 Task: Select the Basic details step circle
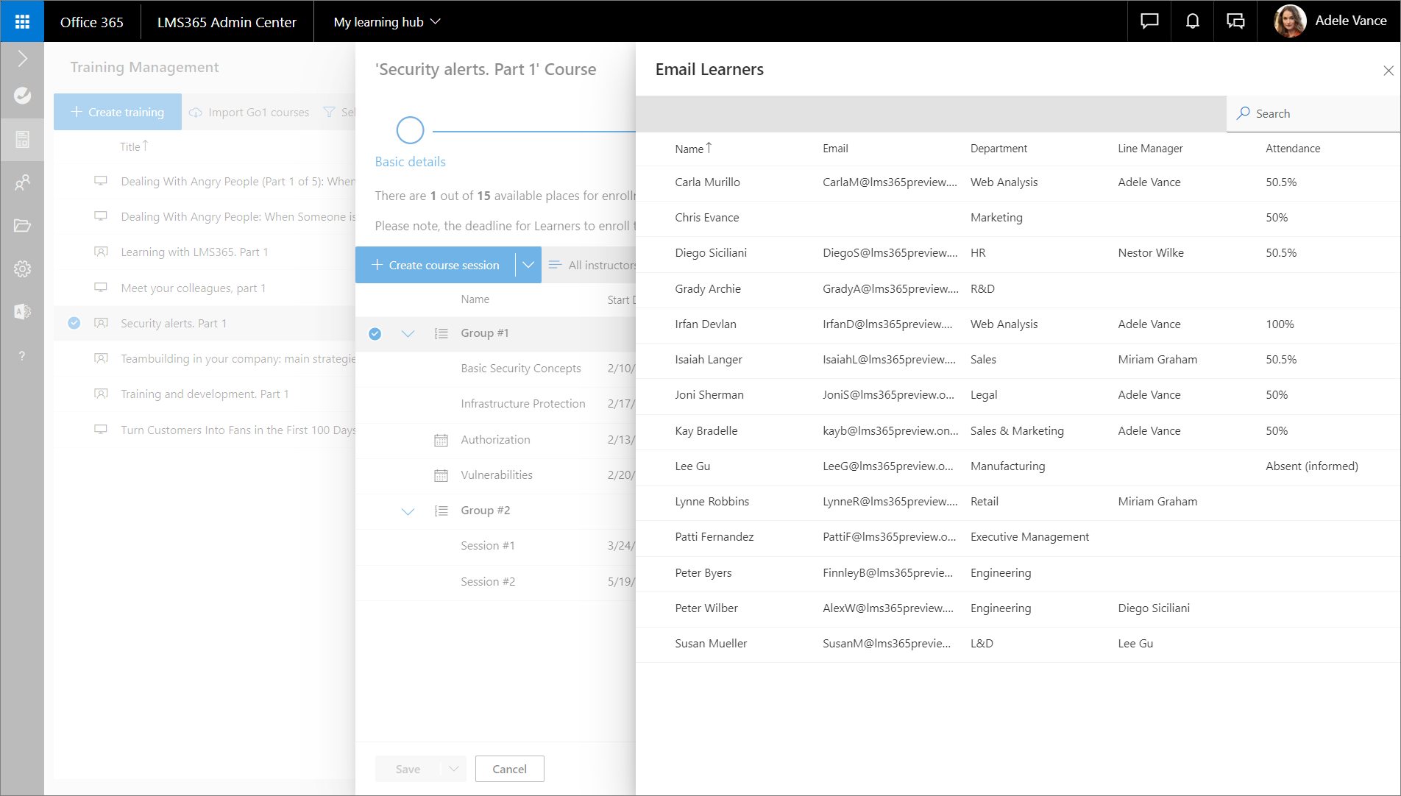pyautogui.click(x=410, y=131)
